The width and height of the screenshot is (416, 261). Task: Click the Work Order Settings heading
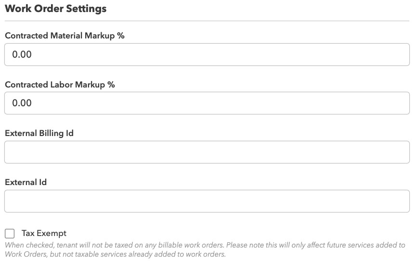[x=55, y=9]
